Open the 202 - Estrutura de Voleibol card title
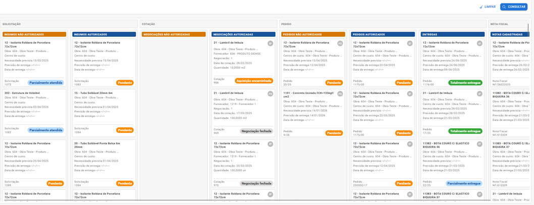 click(x=22, y=93)
